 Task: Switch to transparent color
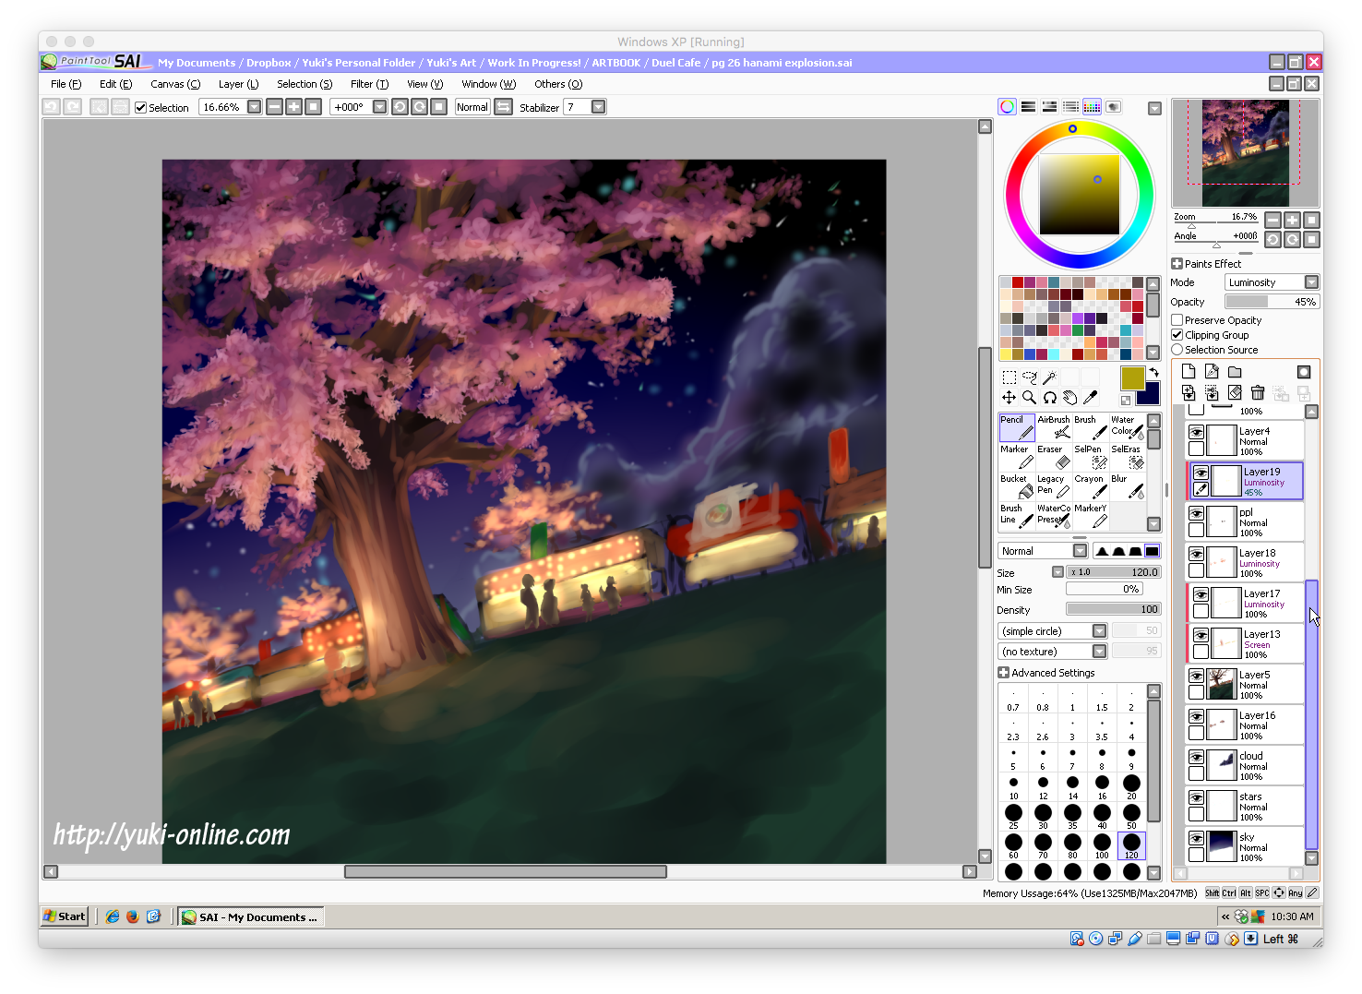1126,401
